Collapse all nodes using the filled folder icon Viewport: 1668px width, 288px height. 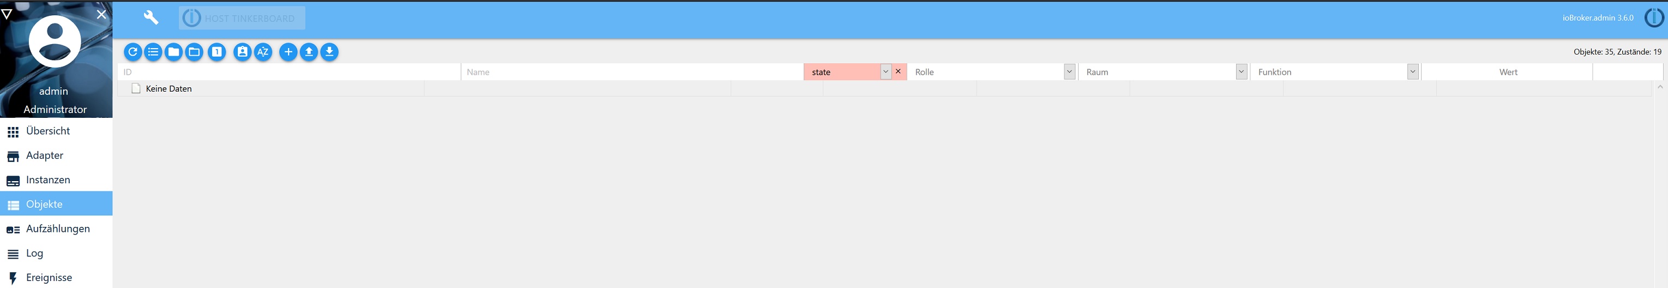point(173,52)
